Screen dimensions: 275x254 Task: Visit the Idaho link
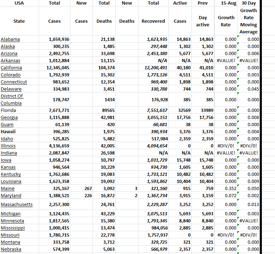click(7, 139)
